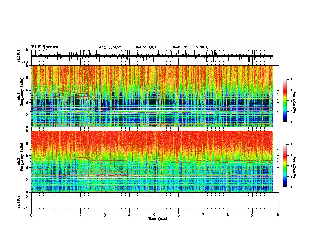Screen dimensions: 312x241
Task: Click the ch.1 "Frequency (kHz)" axis label
Action: 22,91
